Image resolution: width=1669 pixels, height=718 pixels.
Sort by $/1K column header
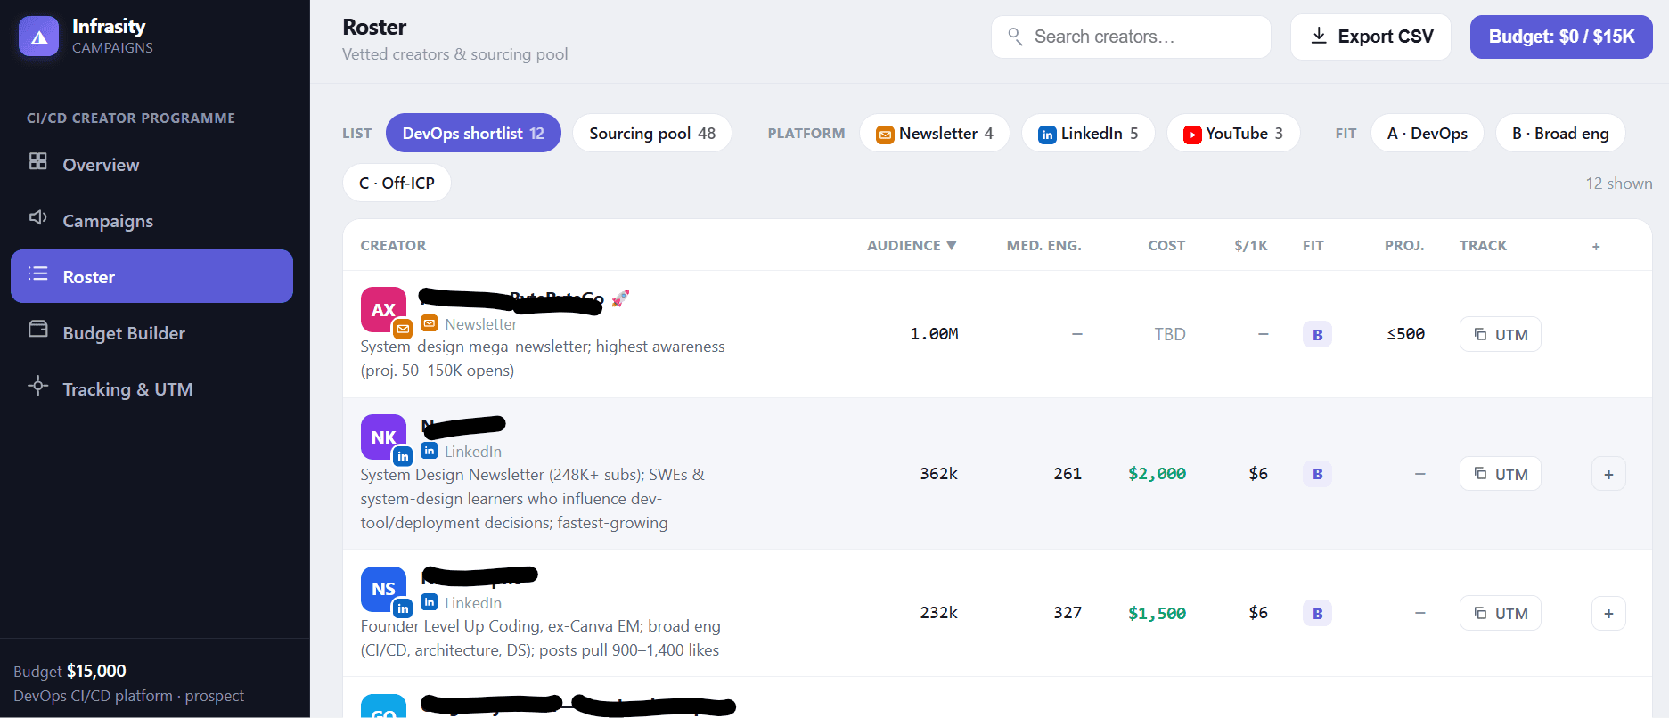pos(1251,245)
